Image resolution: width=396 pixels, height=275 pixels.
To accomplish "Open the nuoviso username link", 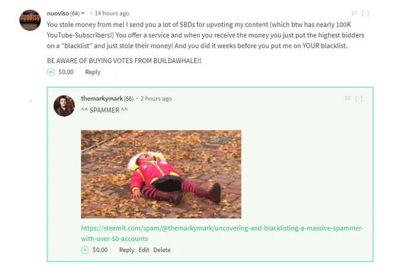I will tap(58, 14).
